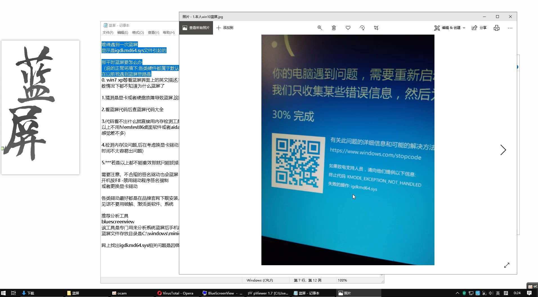Image resolution: width=538 pixels, height=297 pixels.
Task: Open 文件(F) menu in Notepad
Action: click(x=108, y=33)
